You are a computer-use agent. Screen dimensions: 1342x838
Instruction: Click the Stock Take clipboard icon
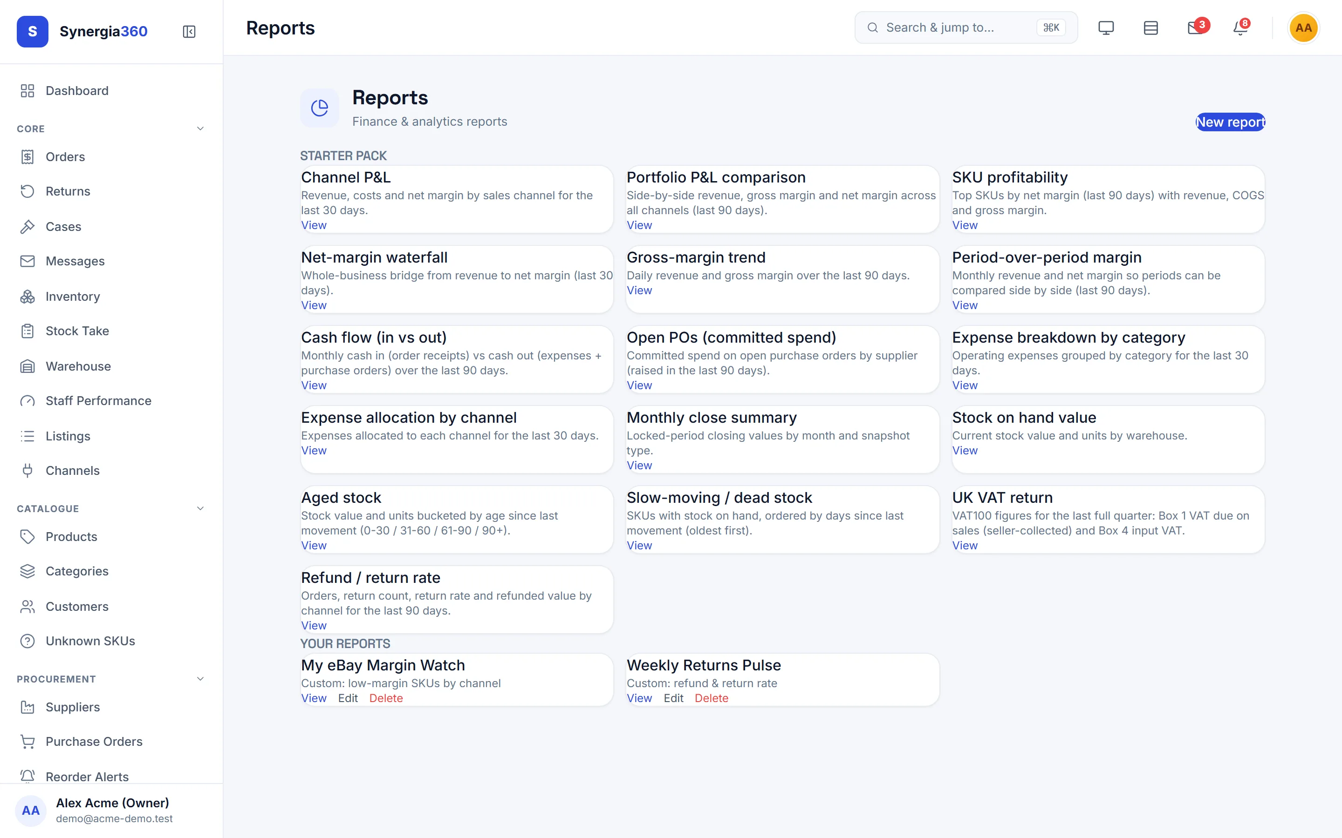pos(27,331)
